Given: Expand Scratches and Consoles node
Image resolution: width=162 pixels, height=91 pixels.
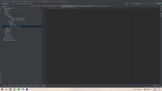Looking at the screenshot, I should (3, 40).
